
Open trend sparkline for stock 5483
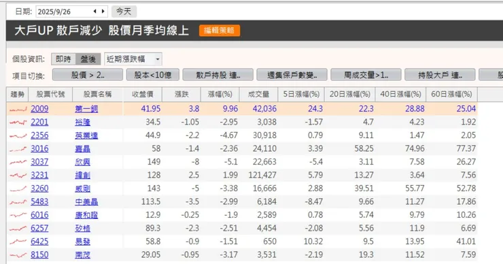pyautogui.click(x=18, y=202)
